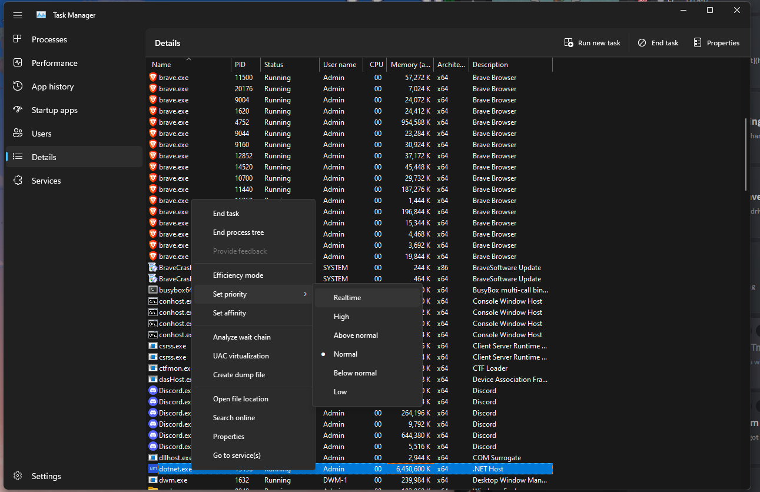Click the App history clock icon
This screenshot has width=760, height=492.
click(18, 87)
